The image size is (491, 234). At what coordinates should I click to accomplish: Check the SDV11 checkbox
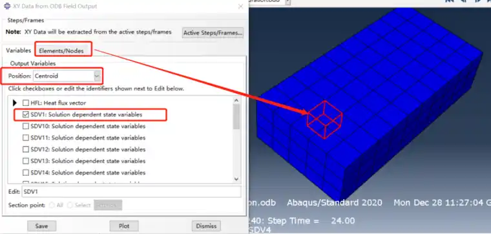pyautogui.click(x=26, y=138)
